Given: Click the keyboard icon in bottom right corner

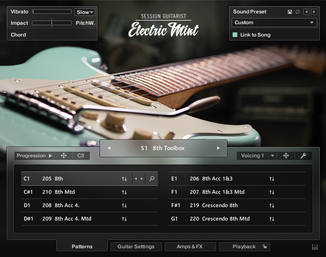Looking at the screenshot, I should 315,247.
